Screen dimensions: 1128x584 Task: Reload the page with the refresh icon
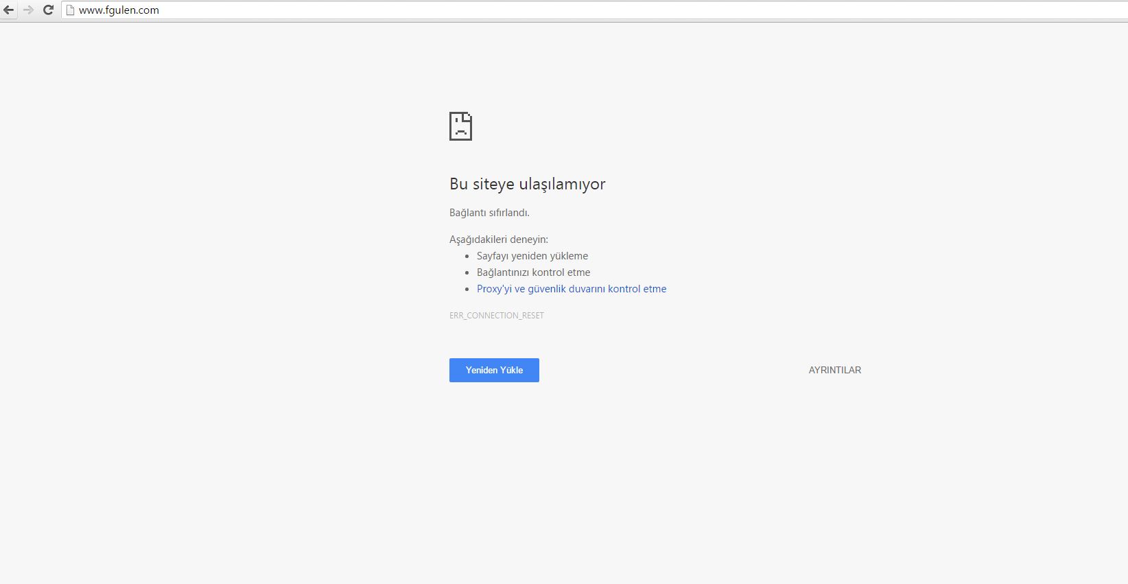click(48, 10)
